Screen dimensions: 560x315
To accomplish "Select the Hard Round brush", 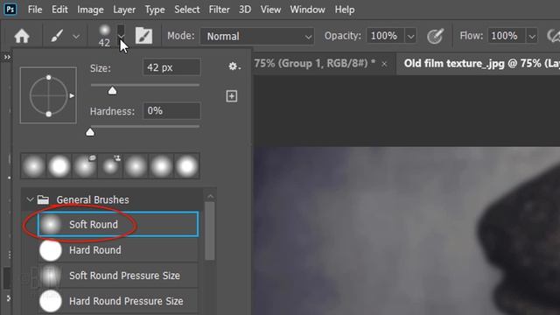I will 118,250.
